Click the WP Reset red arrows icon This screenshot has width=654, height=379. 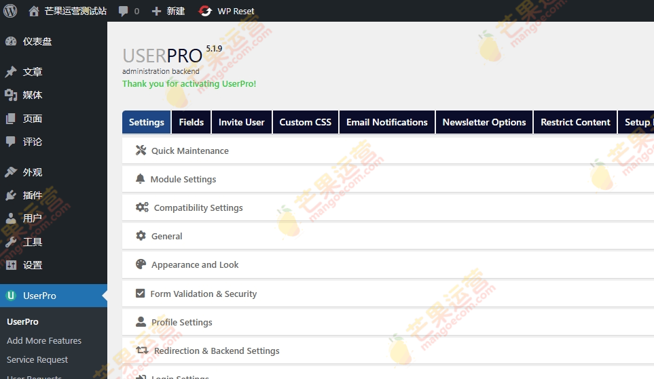[205, 11]
